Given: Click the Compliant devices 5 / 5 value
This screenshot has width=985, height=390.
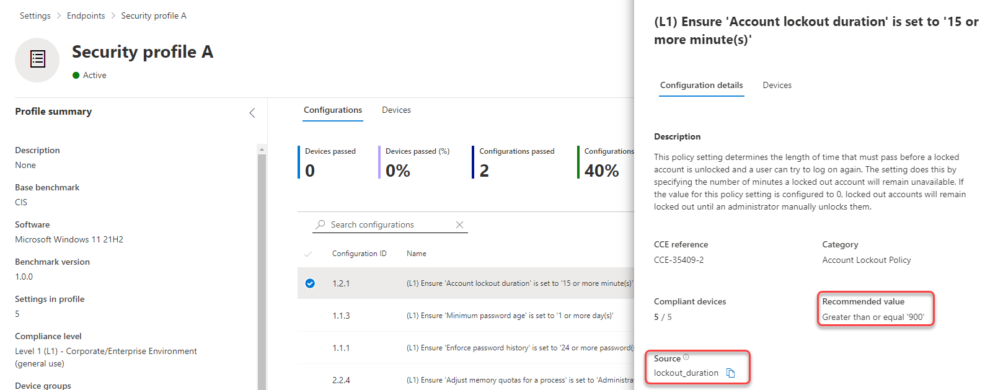Looking at the screenshot, I should 663,317.
